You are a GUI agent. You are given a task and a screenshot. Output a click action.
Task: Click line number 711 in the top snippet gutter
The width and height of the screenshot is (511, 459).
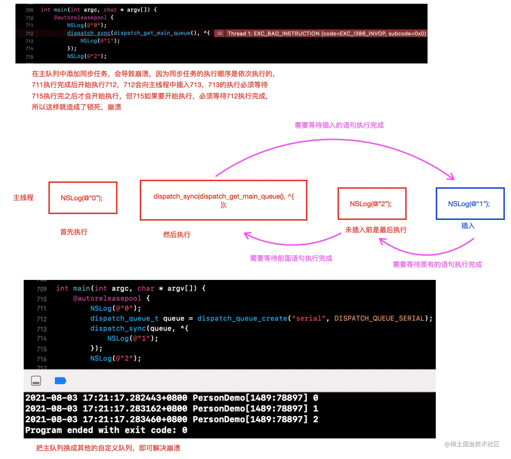[x=29, y=25]
